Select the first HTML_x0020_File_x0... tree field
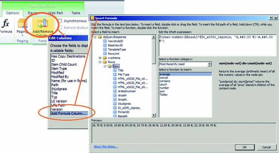Viewport: 279px width, 153px height. 133,79
